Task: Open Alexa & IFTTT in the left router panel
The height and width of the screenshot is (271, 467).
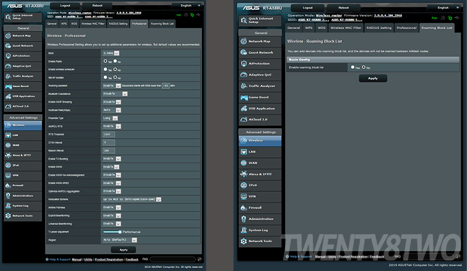Action: (x=23, y=155)
